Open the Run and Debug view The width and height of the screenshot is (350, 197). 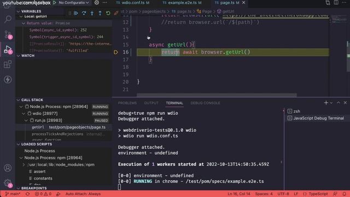tap(8, 50)
